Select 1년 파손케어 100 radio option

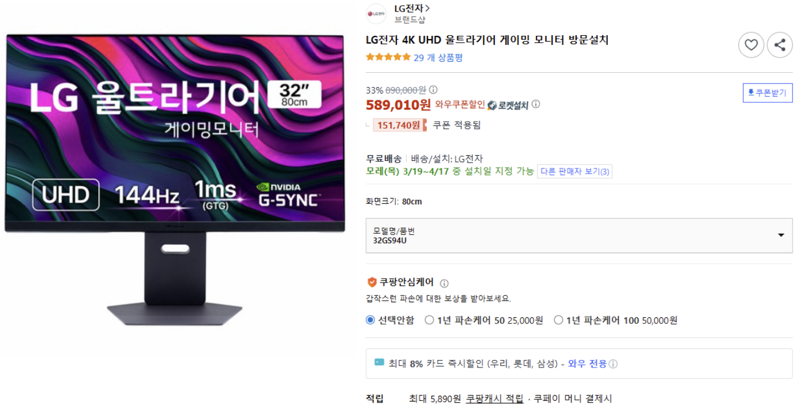click(x=558, y=320)
